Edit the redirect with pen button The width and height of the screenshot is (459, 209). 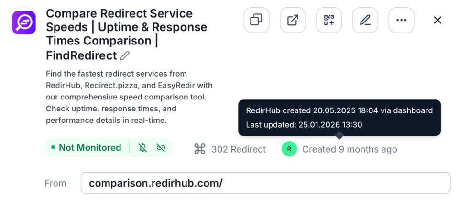(365, 20)
